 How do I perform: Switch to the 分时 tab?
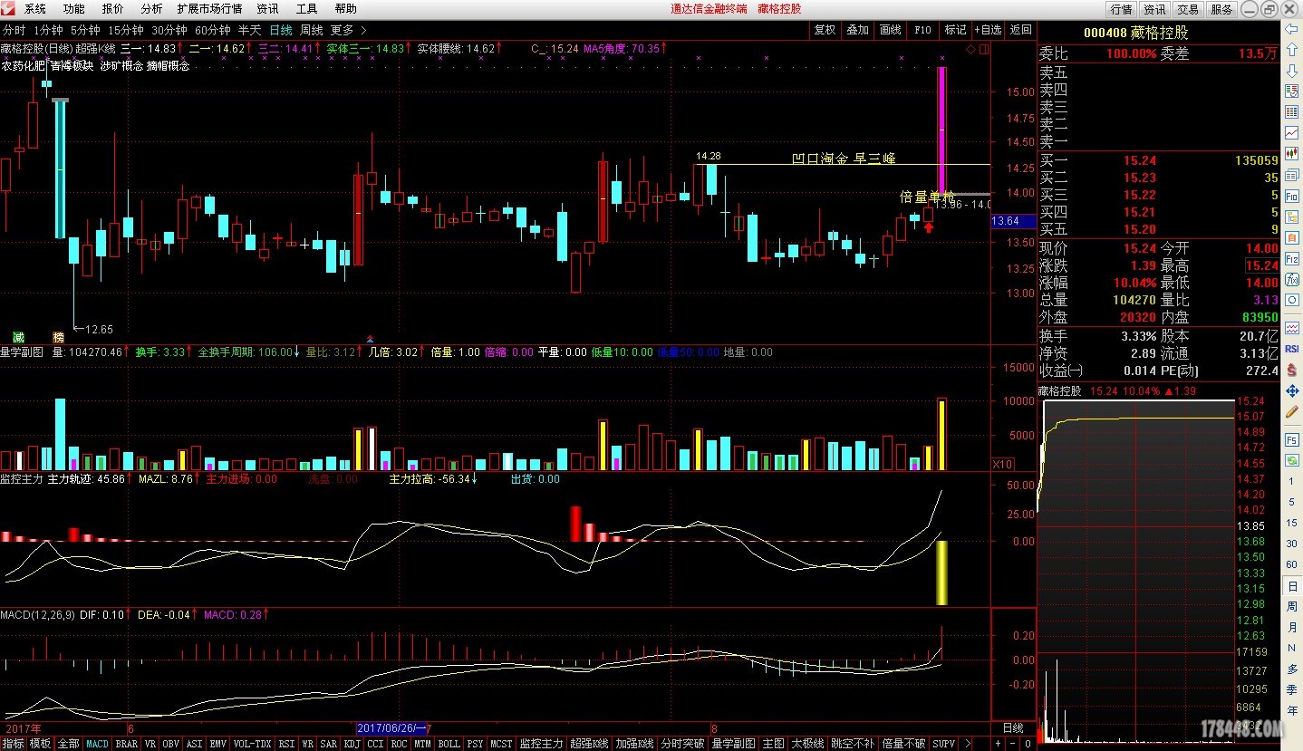tap(14, 30)
